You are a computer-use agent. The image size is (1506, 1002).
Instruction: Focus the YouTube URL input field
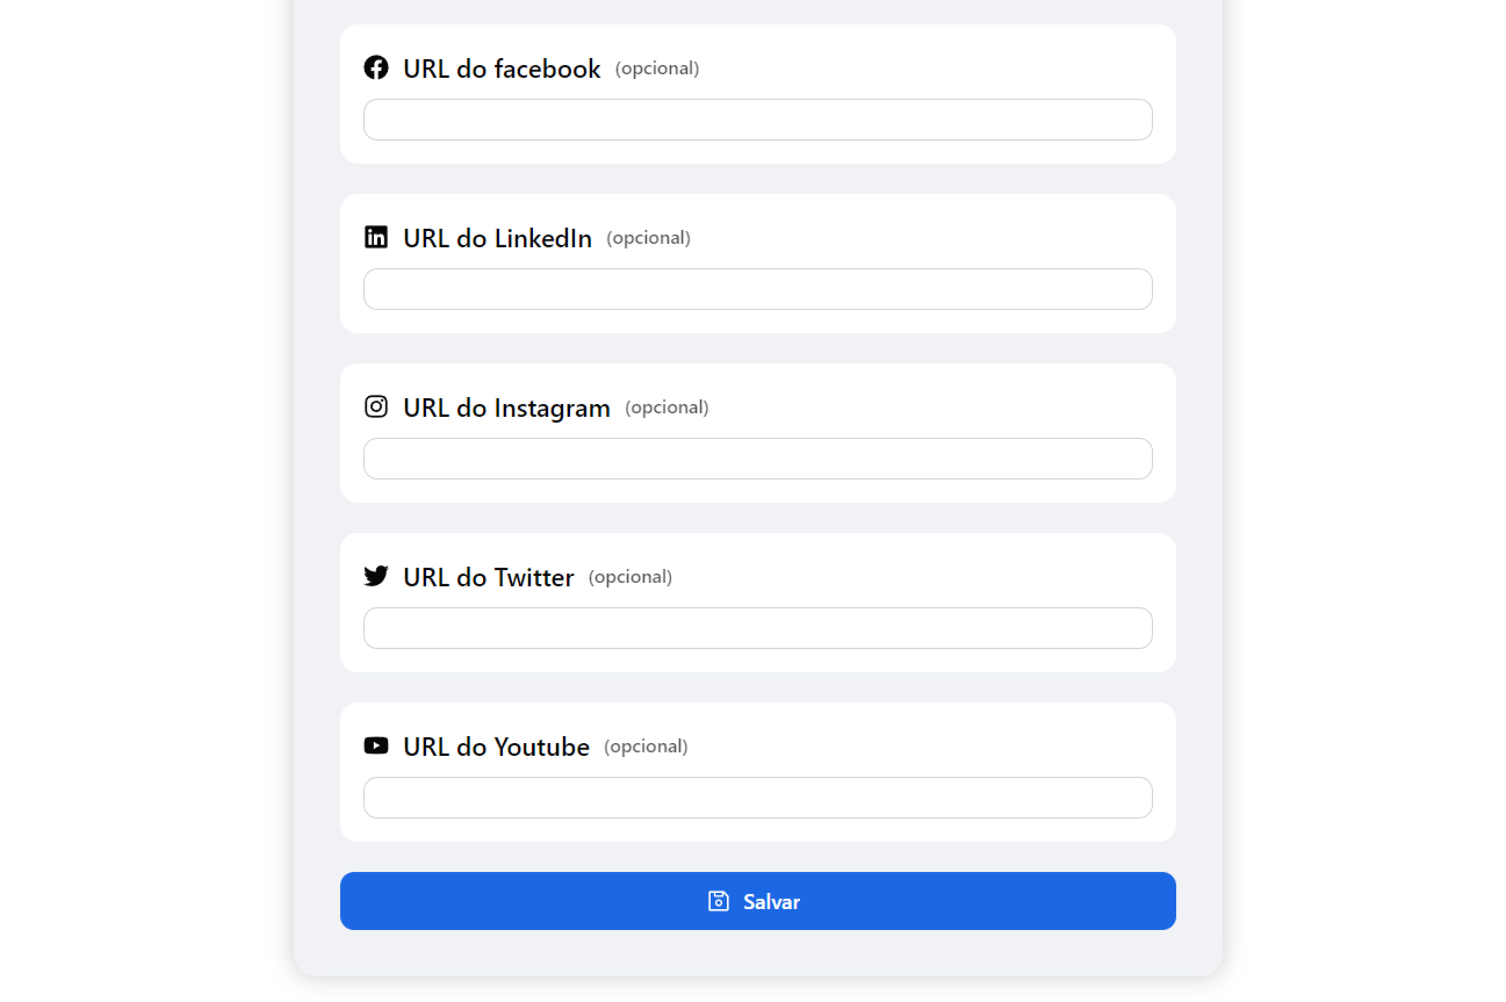tap(757, 798)
